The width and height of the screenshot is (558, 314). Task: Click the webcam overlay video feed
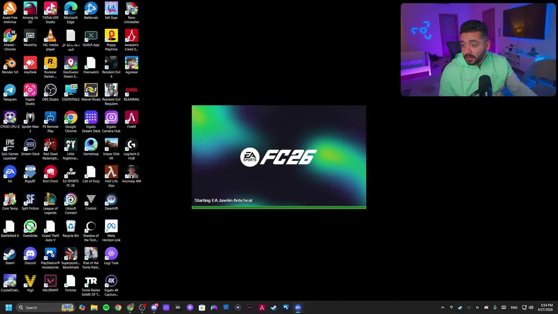[478, 50]
